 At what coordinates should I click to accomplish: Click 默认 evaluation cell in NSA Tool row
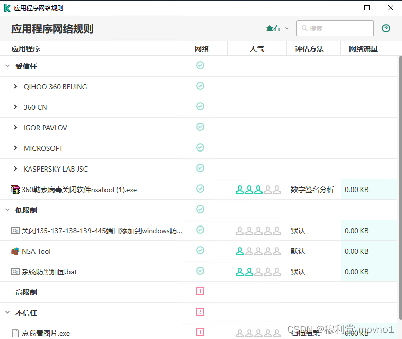click(298, 251)
